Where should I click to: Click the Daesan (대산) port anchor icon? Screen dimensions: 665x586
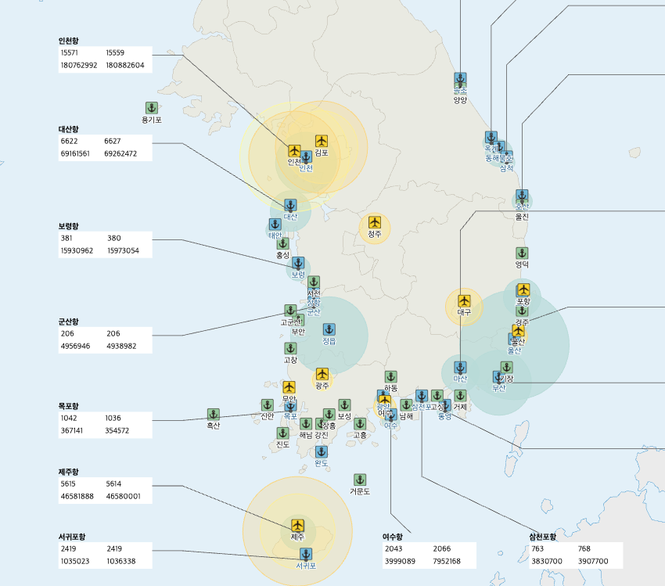coord(290,205)
